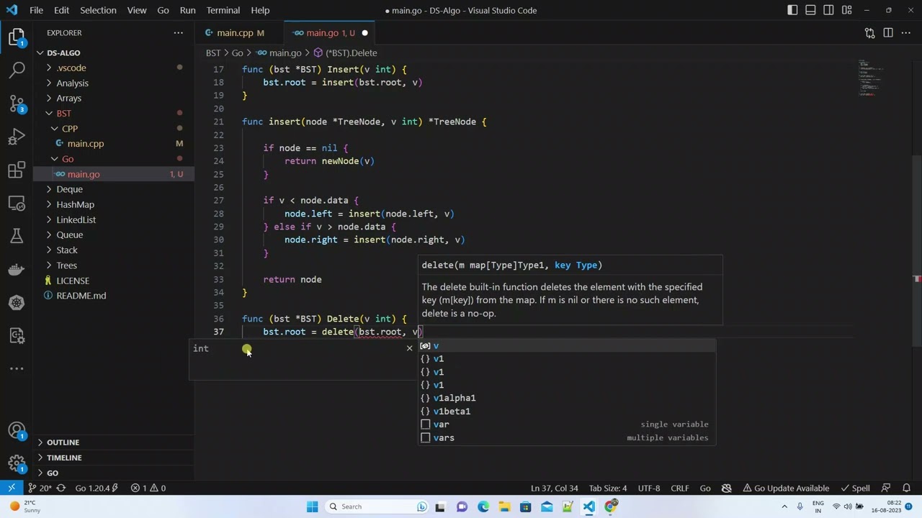Change Go language mode selector
The image size is (922, 518).
coord(705,488)
